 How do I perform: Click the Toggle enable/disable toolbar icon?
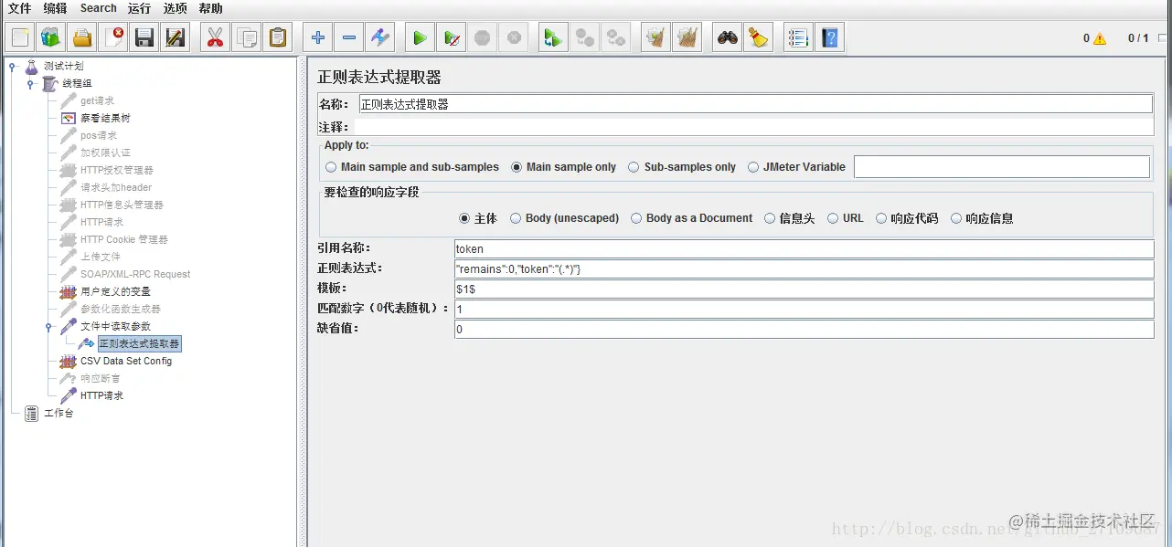(x=380, y=37)
